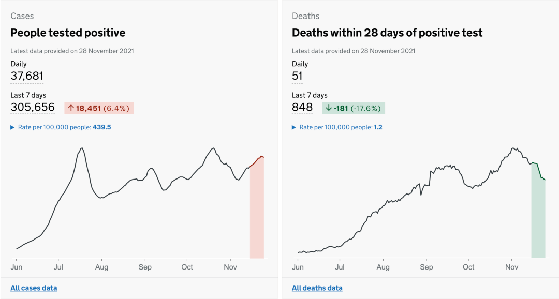559x299 pixels.
Task: Click the red up-arrow cases change icon
Action: coord(70,108)
